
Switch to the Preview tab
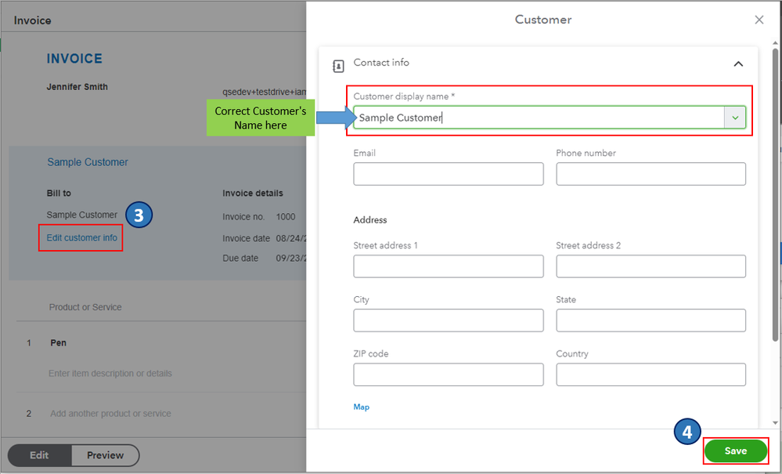pyautogui.click(x=106, y=455)
